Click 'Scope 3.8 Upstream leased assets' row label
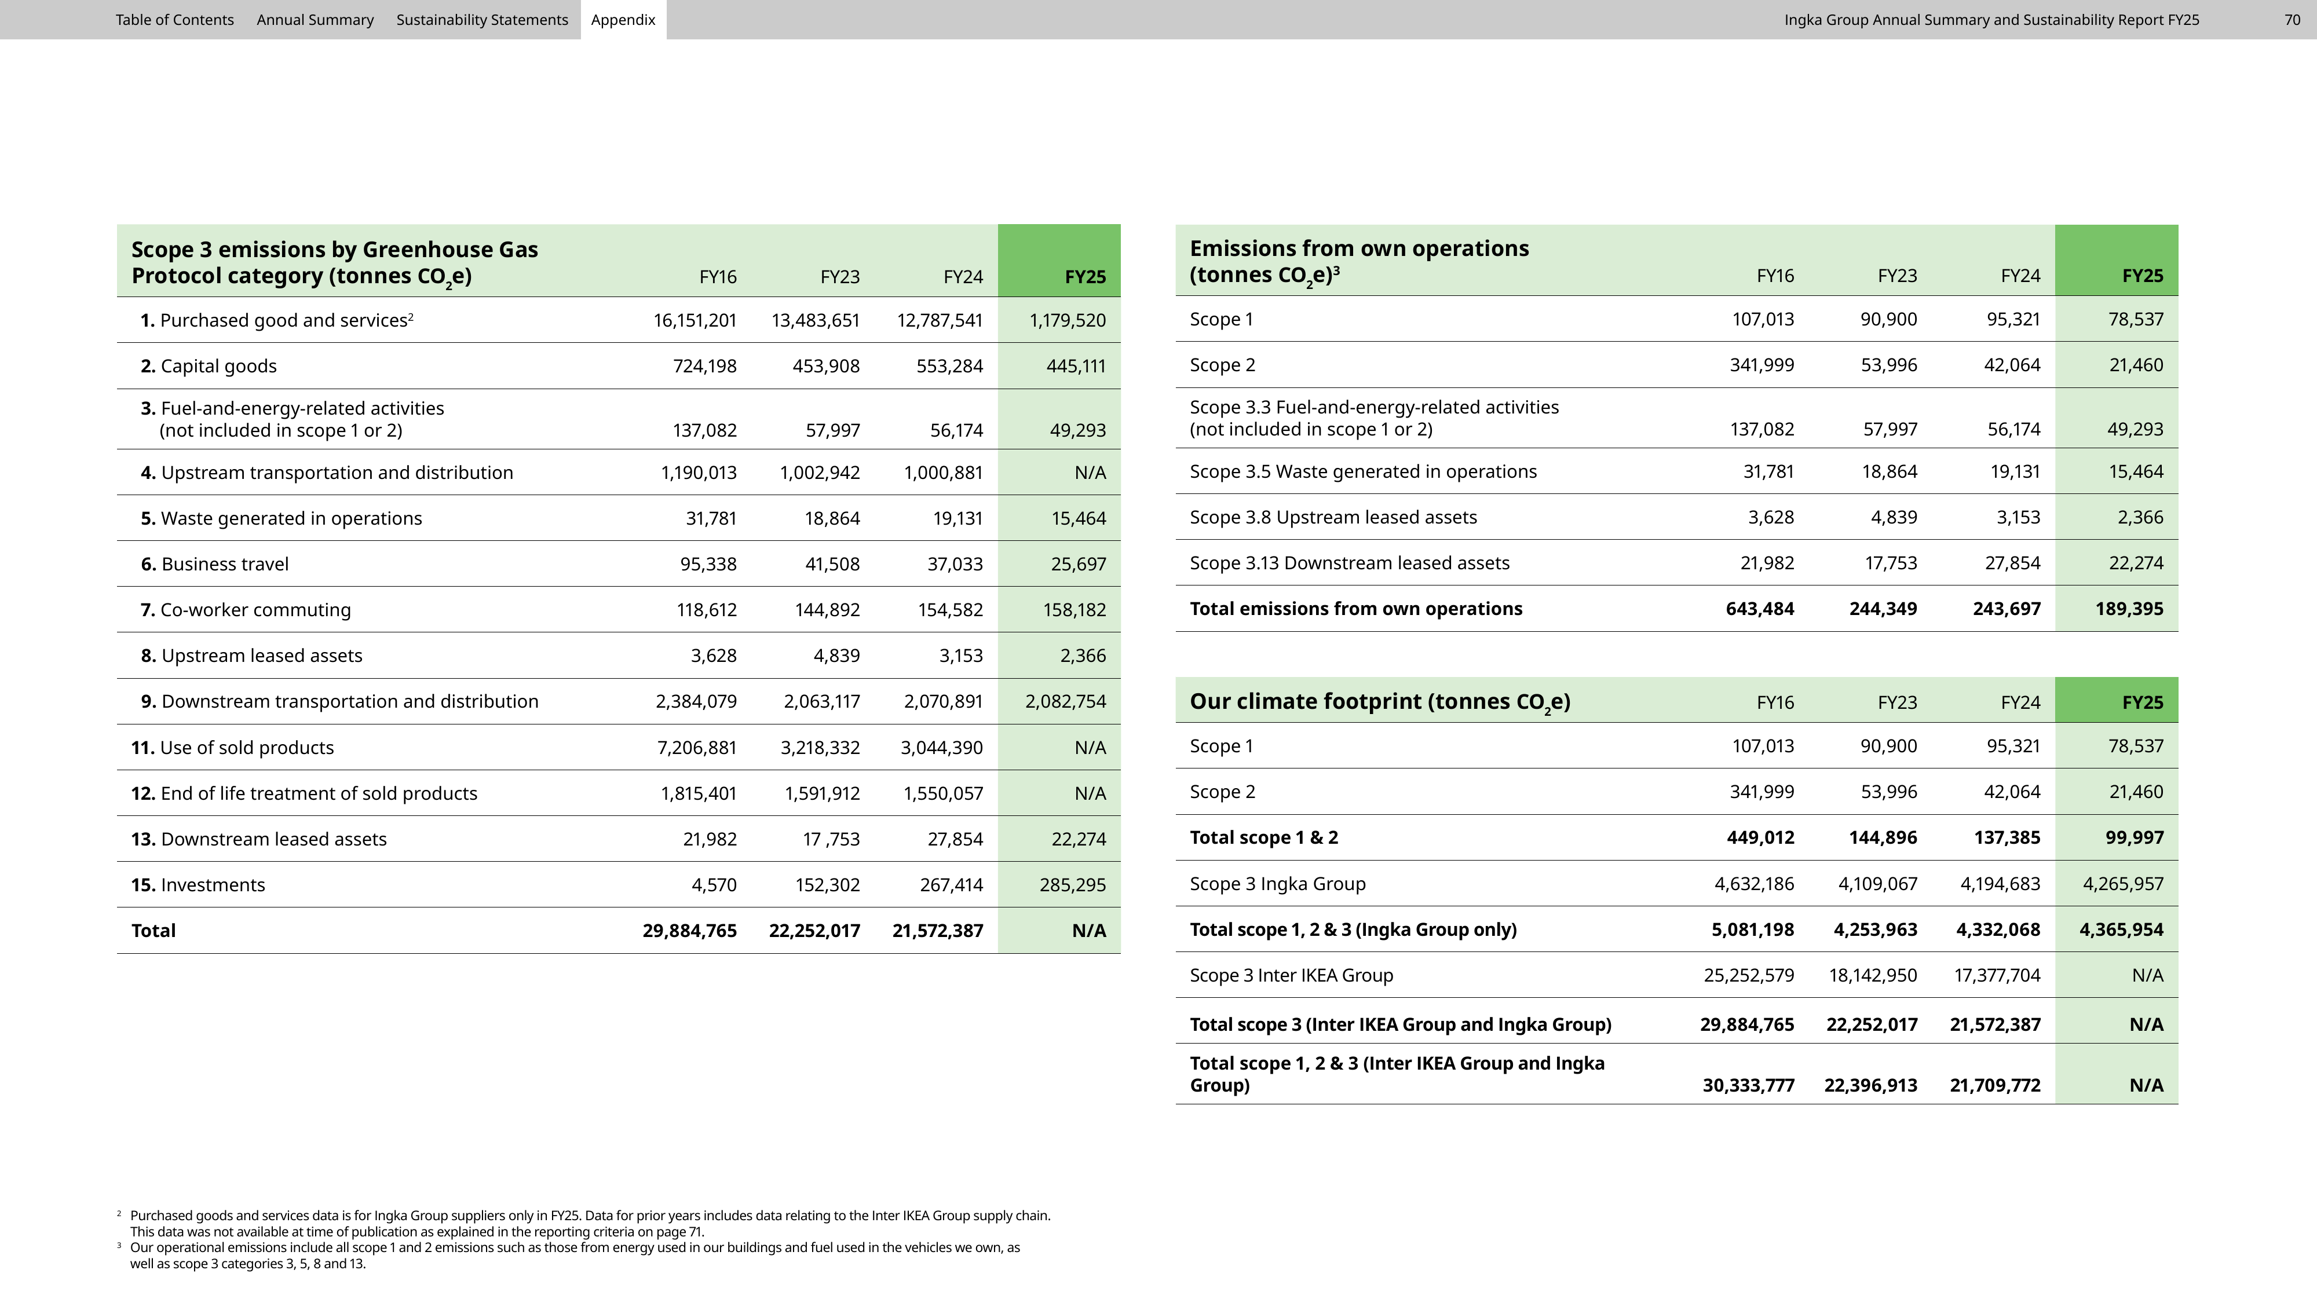 [x=1333, y=517]
